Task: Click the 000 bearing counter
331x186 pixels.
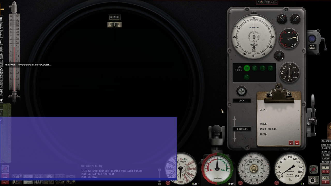Action: (115, 18)
